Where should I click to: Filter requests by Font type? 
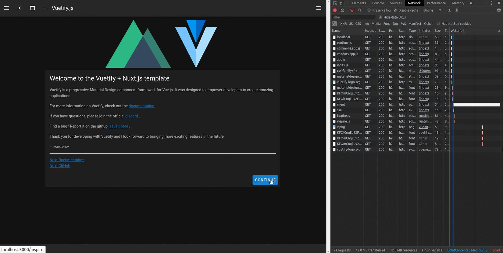[x=387, y=24]
